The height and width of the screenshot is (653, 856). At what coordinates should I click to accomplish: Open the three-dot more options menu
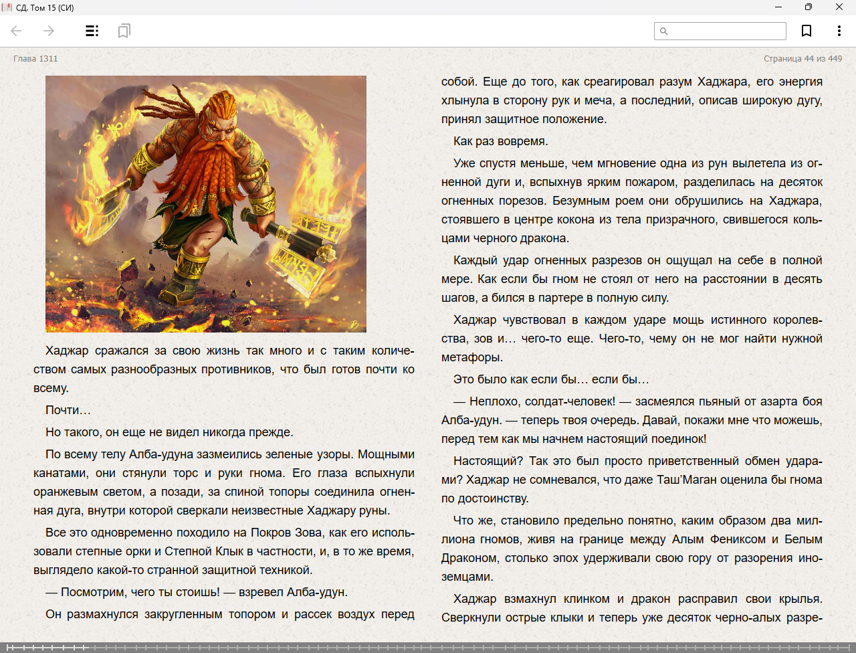[839, 31]
